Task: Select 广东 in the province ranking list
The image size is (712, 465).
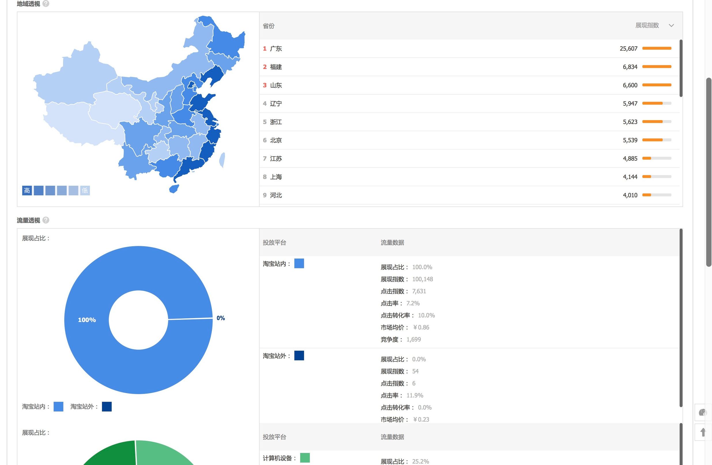Action: [x=276, y=48]
